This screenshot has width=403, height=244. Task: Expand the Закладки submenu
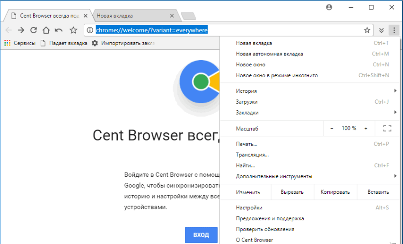pos(312,113)
